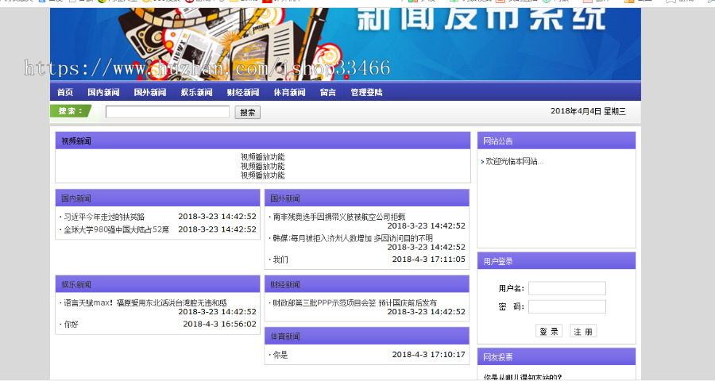Click the timestamp 2018-4-3 17:11:05
The width and height of the screenshot is (715, 381).
coord(429,260)
